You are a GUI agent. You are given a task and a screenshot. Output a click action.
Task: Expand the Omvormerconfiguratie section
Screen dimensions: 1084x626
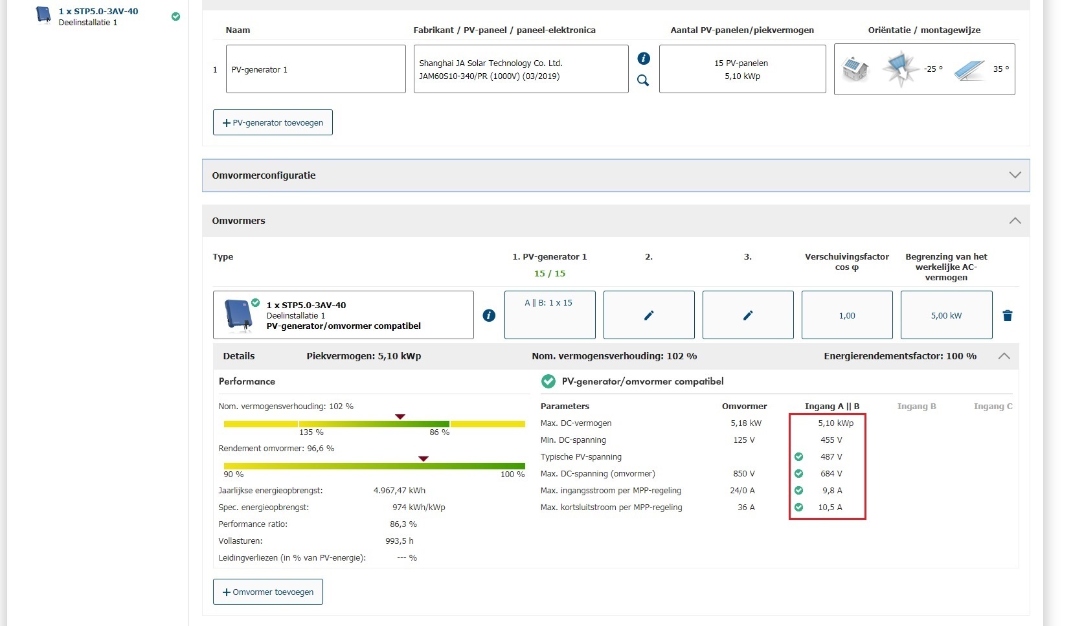[x=1015, y=175]
